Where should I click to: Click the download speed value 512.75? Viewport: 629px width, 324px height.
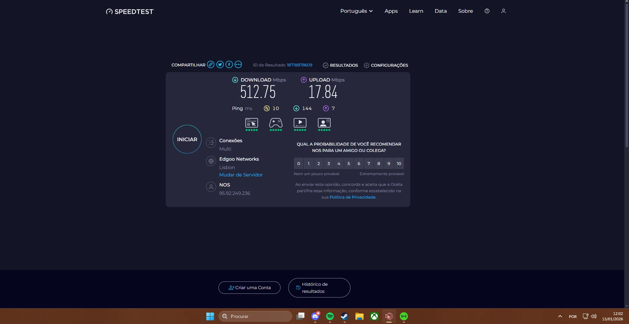258,92
